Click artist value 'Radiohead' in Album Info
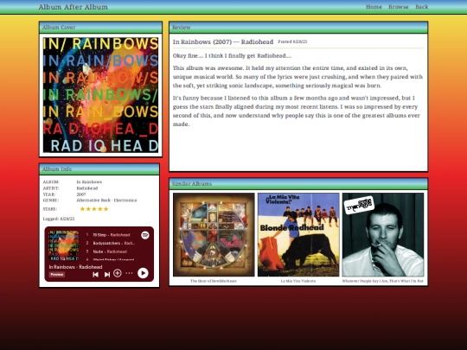 (87, 188)
